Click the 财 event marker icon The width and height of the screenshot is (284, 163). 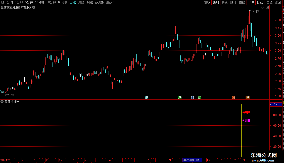point(192,97)
